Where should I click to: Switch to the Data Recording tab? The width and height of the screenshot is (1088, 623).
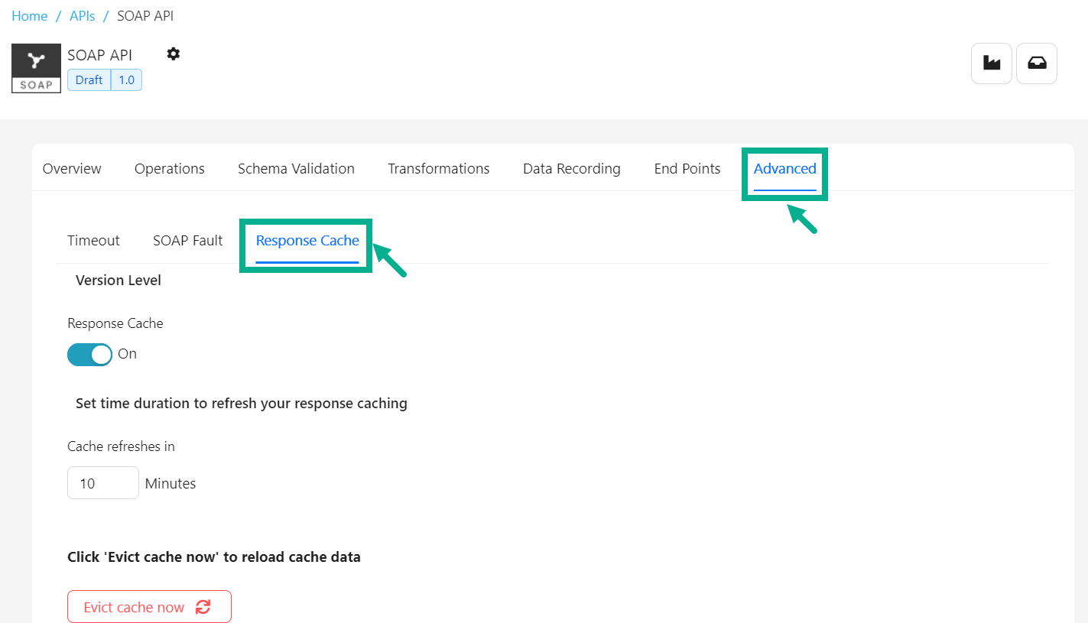571,169
